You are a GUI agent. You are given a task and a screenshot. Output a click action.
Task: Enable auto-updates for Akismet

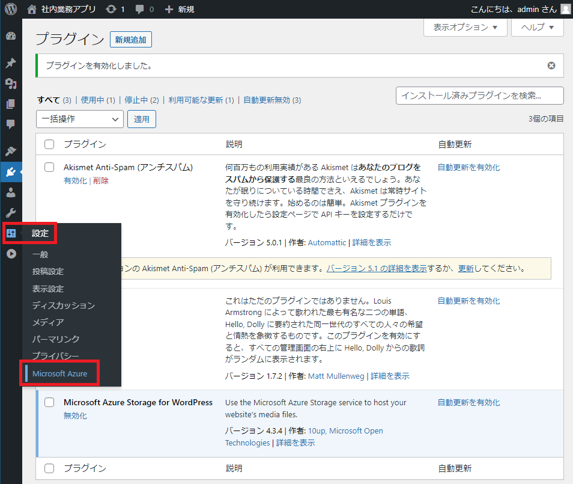coord(469,167)
